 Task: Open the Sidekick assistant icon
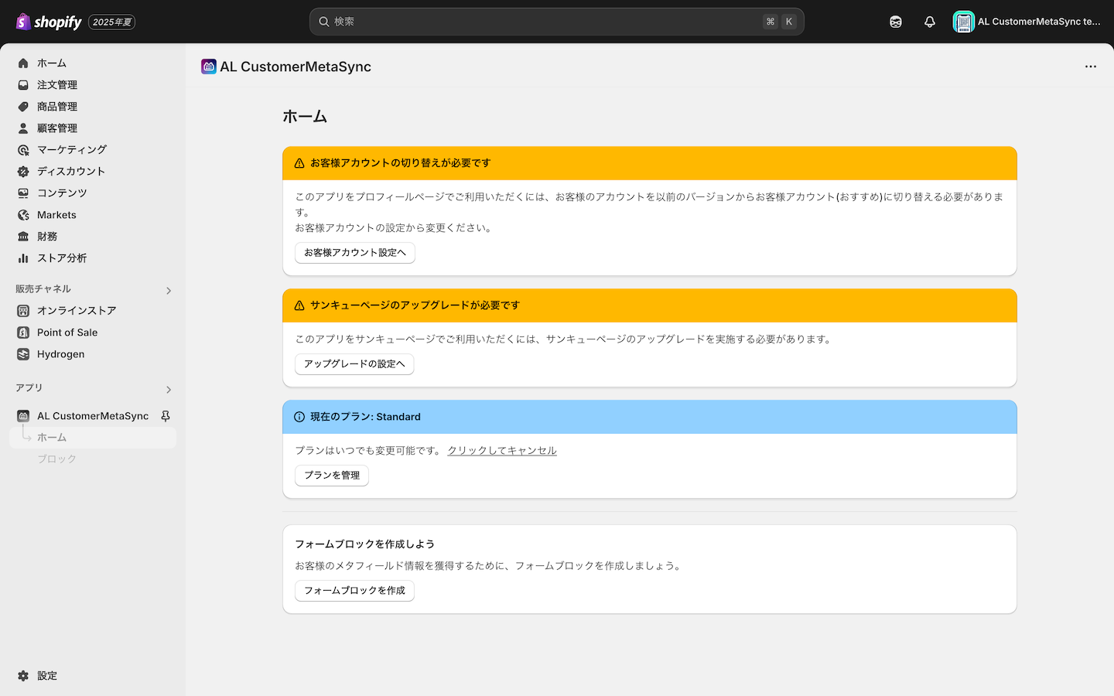[896, 22]
